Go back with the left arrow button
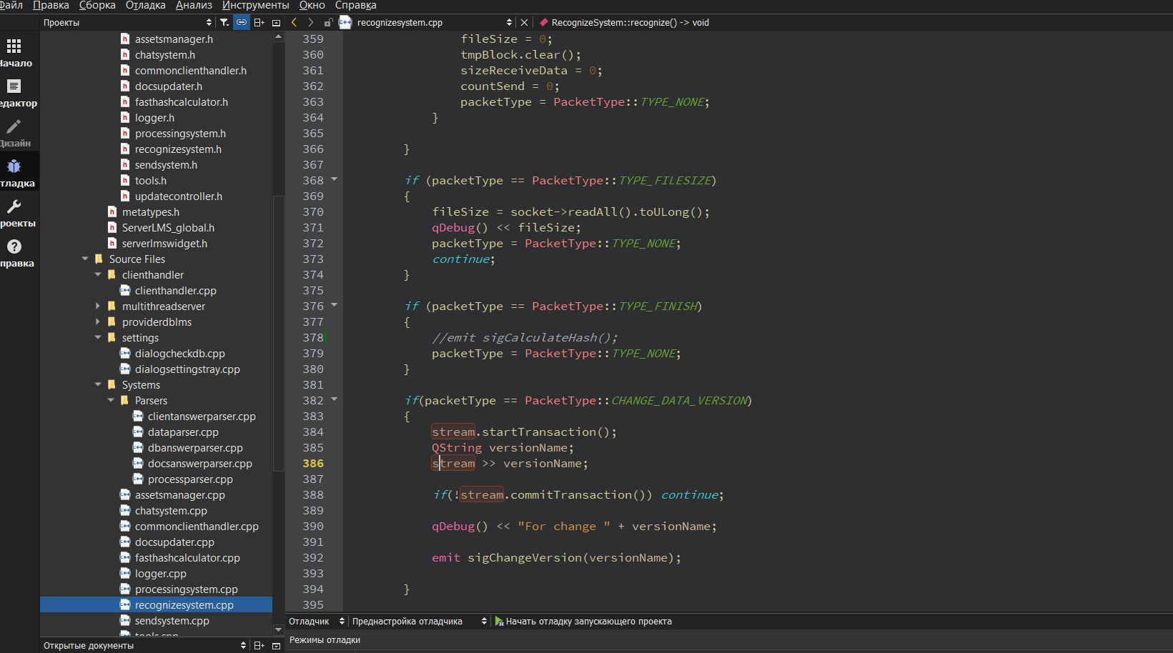The width and height of the screenshot is (1173, 653). (294, 23)
